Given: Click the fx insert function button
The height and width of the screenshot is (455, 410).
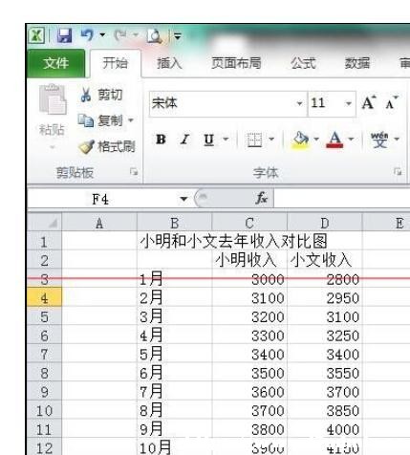Looking at the screenshot, I should 261,199.
